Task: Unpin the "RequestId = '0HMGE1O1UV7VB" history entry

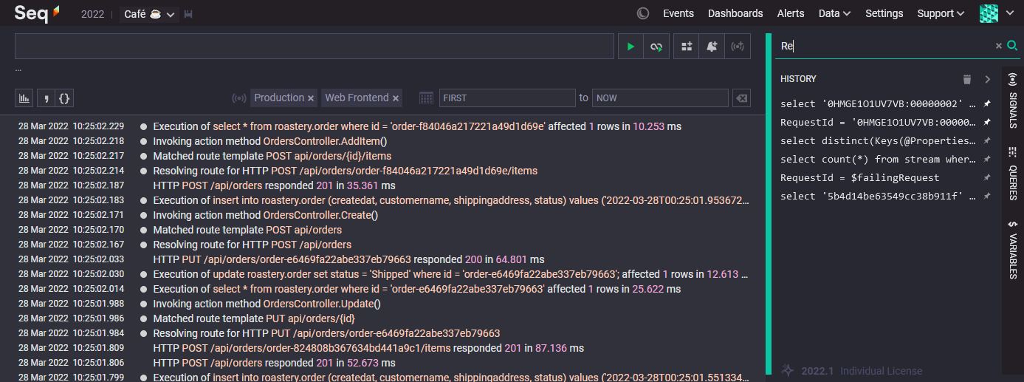Action: [986, 122]
